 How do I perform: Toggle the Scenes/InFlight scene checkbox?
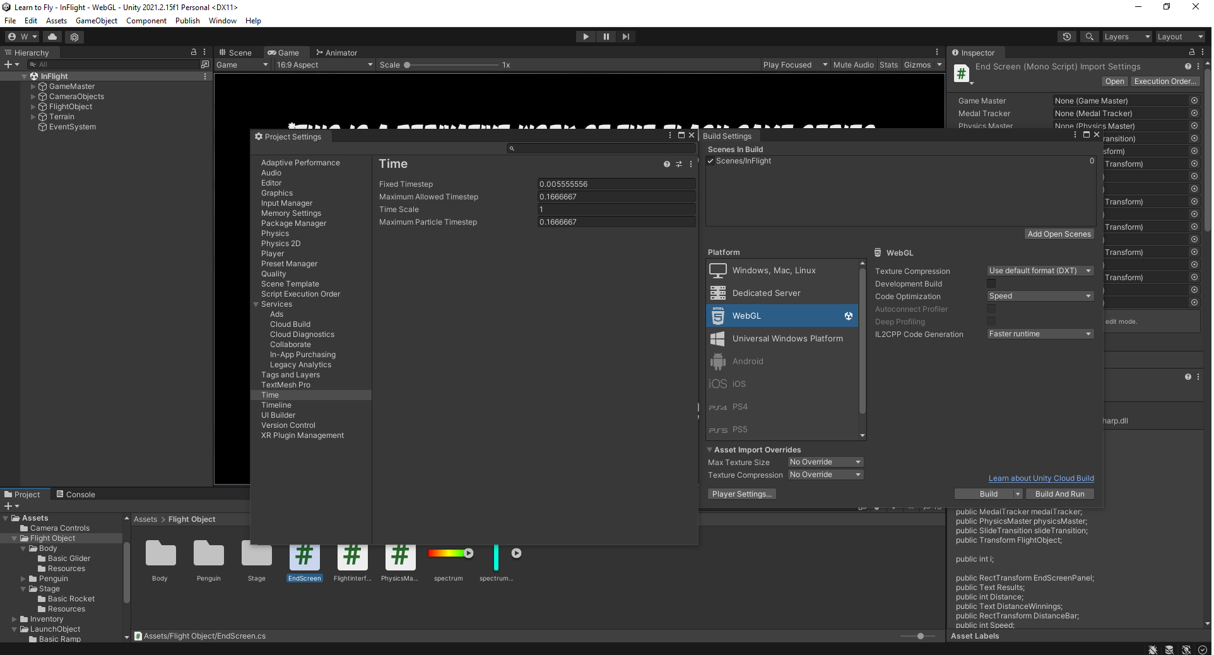click(x=711, y=161)
